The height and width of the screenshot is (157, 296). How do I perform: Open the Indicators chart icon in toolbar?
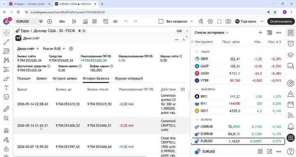[x=86, y=21]
